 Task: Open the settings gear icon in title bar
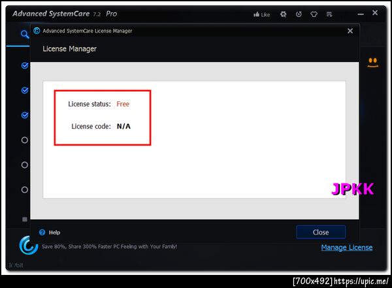coord(284,14)
